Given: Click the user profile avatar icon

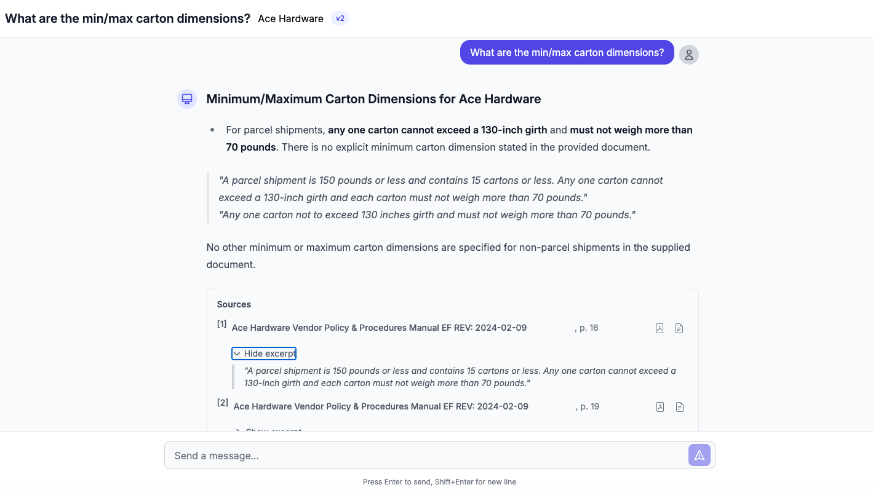Looking at the screenshot, I should (x=688, y=54).
